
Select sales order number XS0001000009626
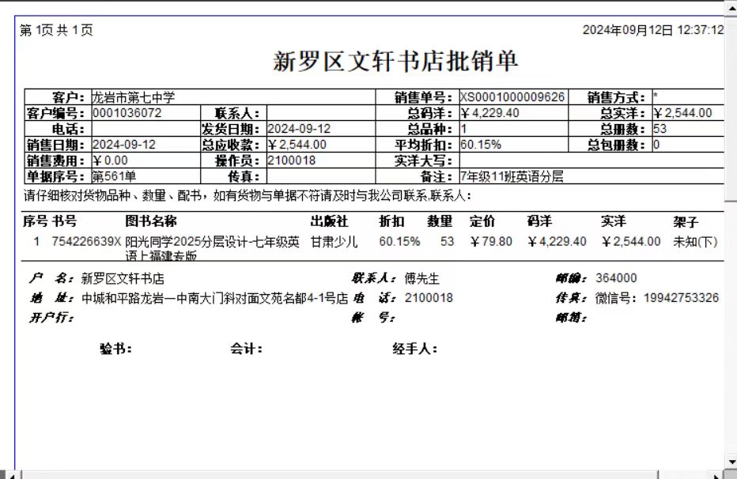click(512, 97)
